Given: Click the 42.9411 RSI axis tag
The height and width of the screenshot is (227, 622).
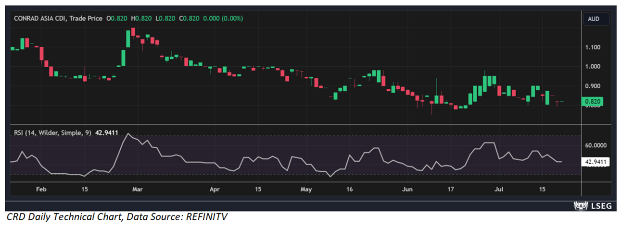Looking at the screenshot, I should point(596,162).
